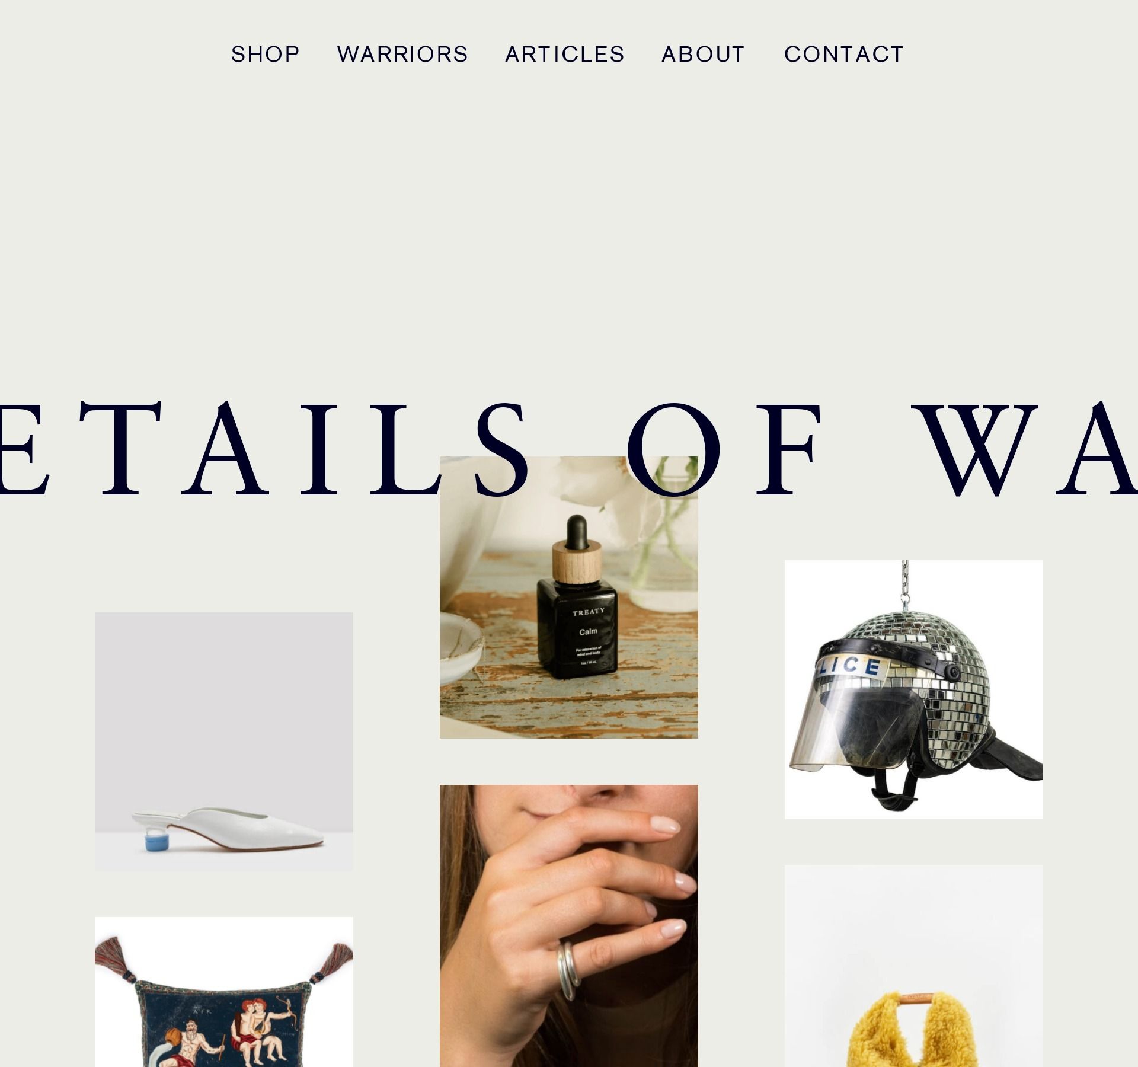Image resolution: width=1138 pixels, height=1067 pixels.
Task: Visit the ABOUT page
Action: click(703, 54)
